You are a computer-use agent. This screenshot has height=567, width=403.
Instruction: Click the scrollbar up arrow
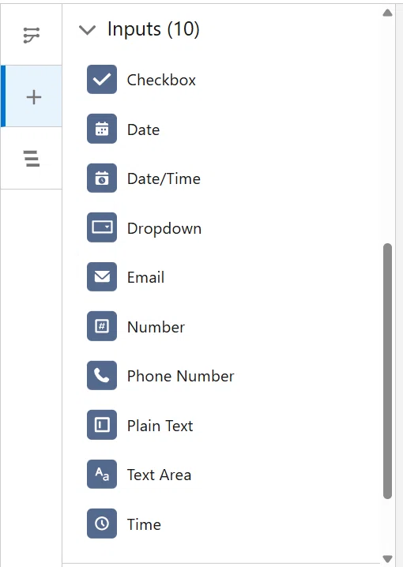[x=387, y=13]
